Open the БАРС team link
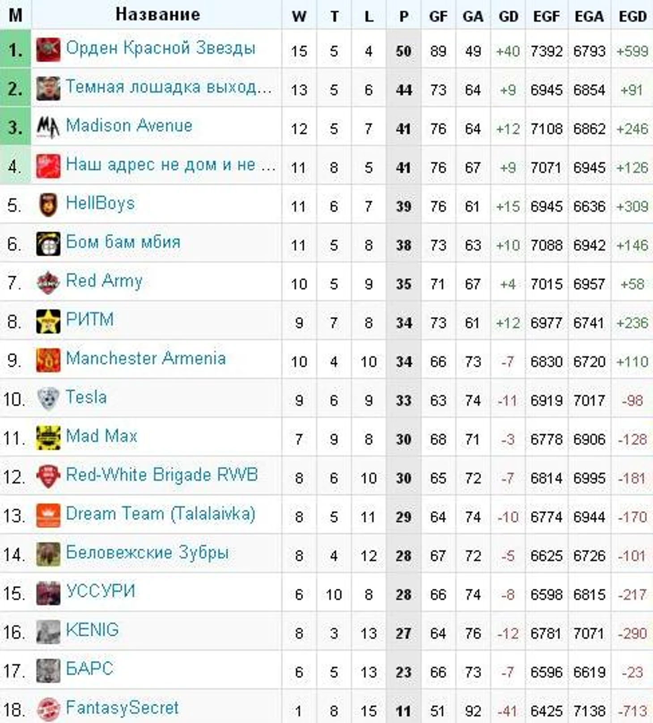This screenshot has height=723, width=653. point(89,669)
